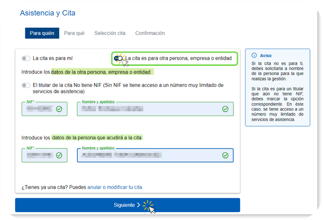Enable the 'La cita es para mí' toggle

pyautogui.click(x=26, y=59)
